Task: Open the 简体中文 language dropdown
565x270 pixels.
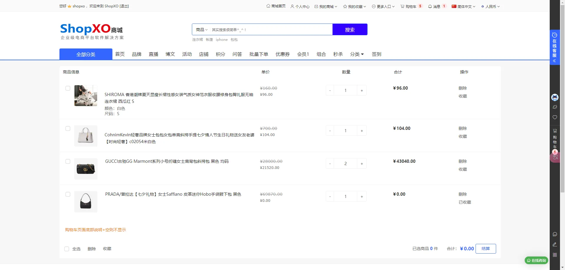Action: pyautogui.click(x=463, y=6)
